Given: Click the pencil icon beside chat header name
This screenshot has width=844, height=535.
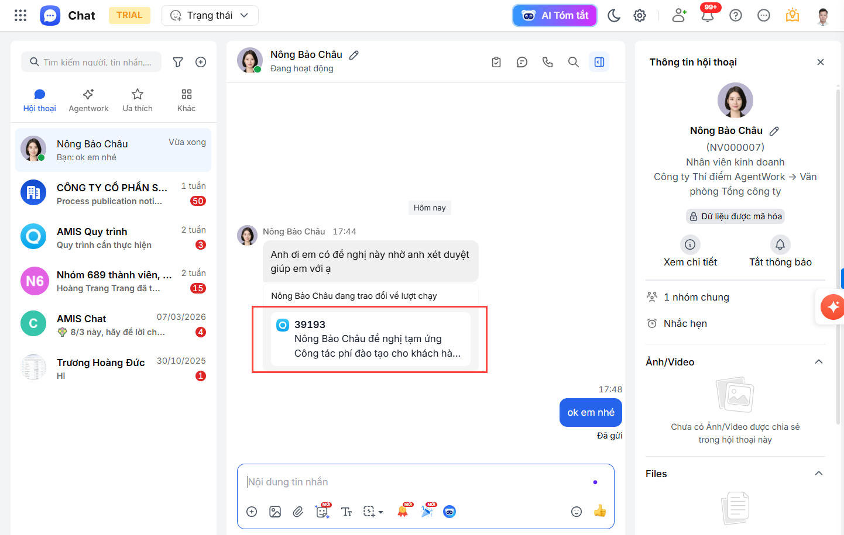Looking at the screenshot, I should [x=354, y=55].
